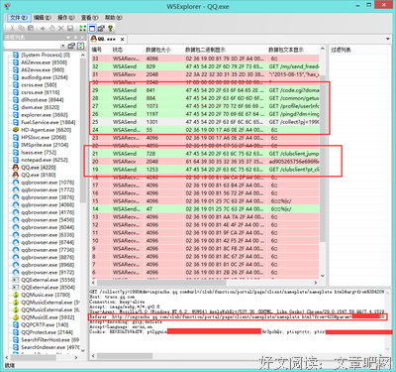Click qqbrowser.exe [9172] icon
Viewport: 396px width, 372px height.
click(16, 273)
